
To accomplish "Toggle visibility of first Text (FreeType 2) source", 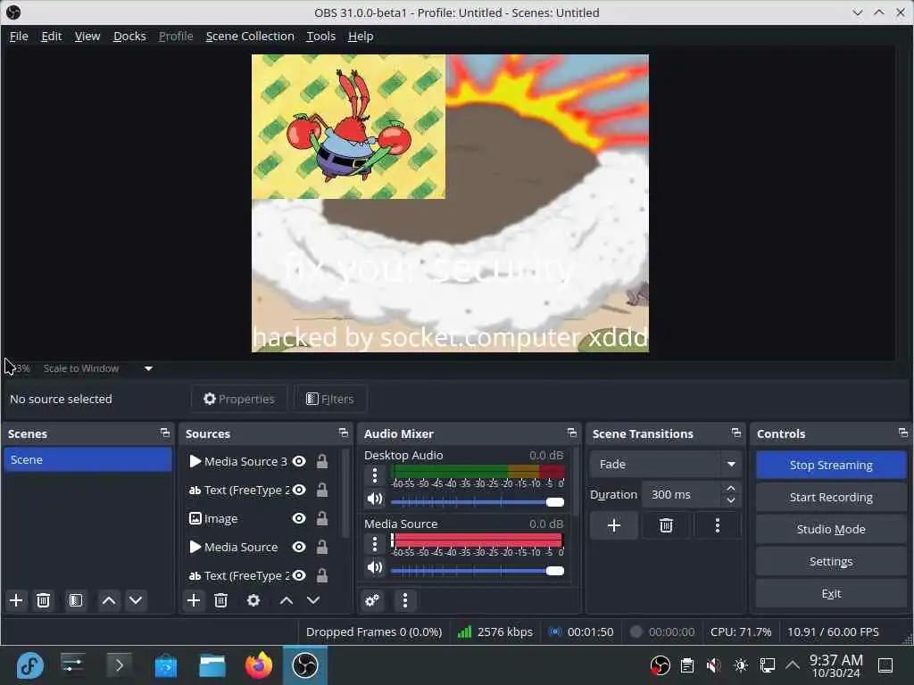I will click(299, 490).
